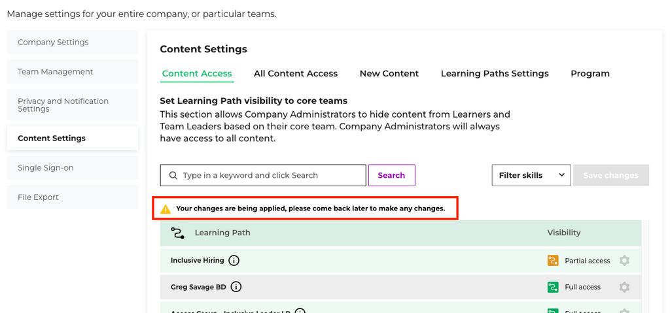Open File Export in sidebar
The height and width of the screenshot is (313, 670).
tap(73, 197)
